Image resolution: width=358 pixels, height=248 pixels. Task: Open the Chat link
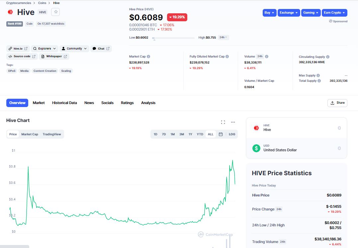(101, 49)
